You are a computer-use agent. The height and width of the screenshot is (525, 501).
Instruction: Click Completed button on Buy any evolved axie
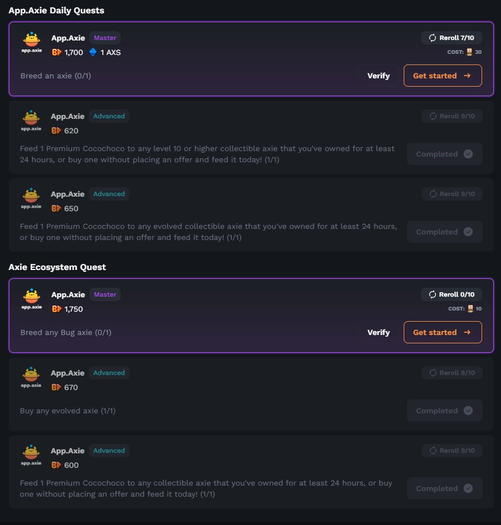tap(444, 411)
